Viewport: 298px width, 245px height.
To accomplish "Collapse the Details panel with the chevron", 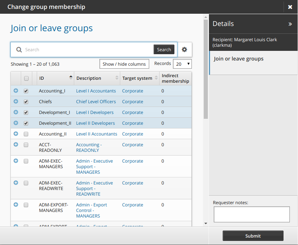I will (290, 24).
